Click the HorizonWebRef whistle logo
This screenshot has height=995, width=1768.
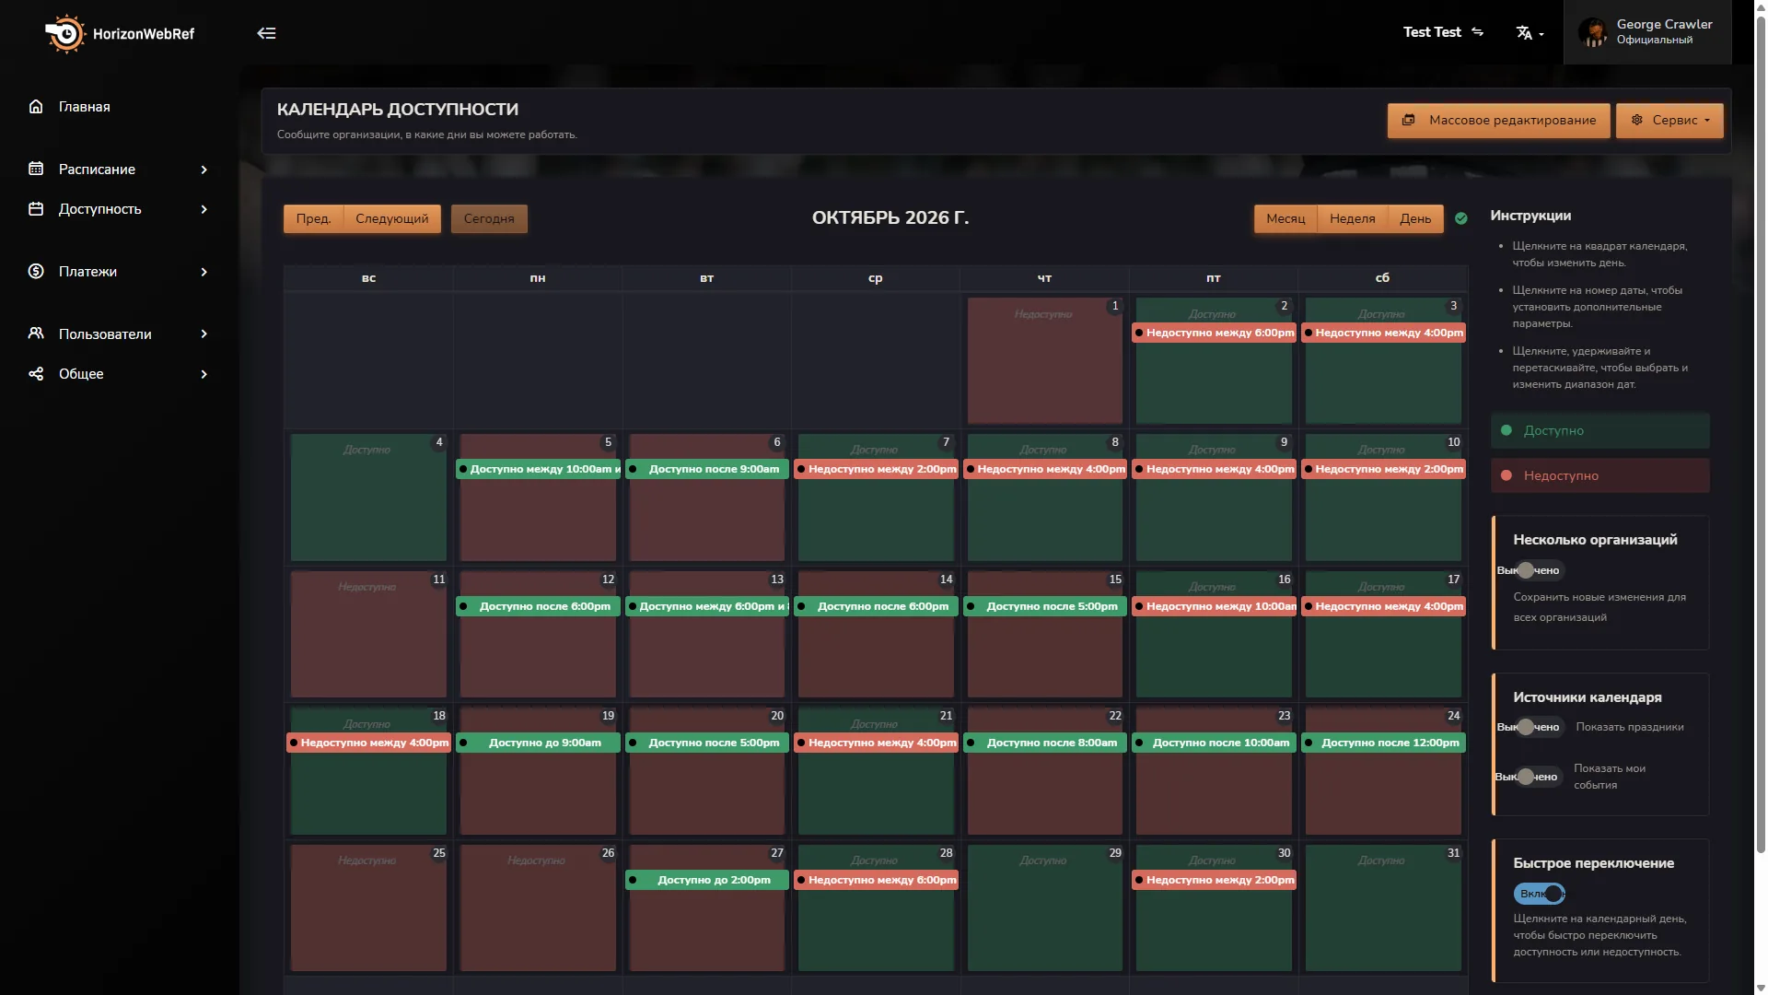[x=64, y=34]
